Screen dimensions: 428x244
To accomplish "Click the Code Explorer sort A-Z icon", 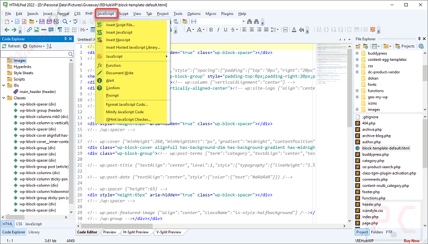I will click(x=49, y=46).
